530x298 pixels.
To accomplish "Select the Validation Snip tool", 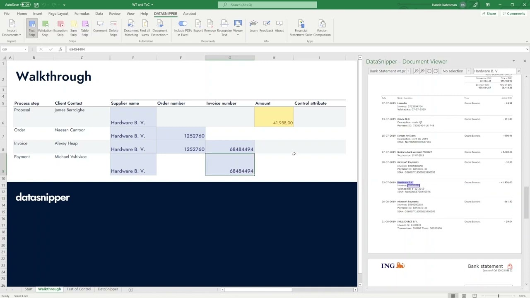I will pos(45,28).
